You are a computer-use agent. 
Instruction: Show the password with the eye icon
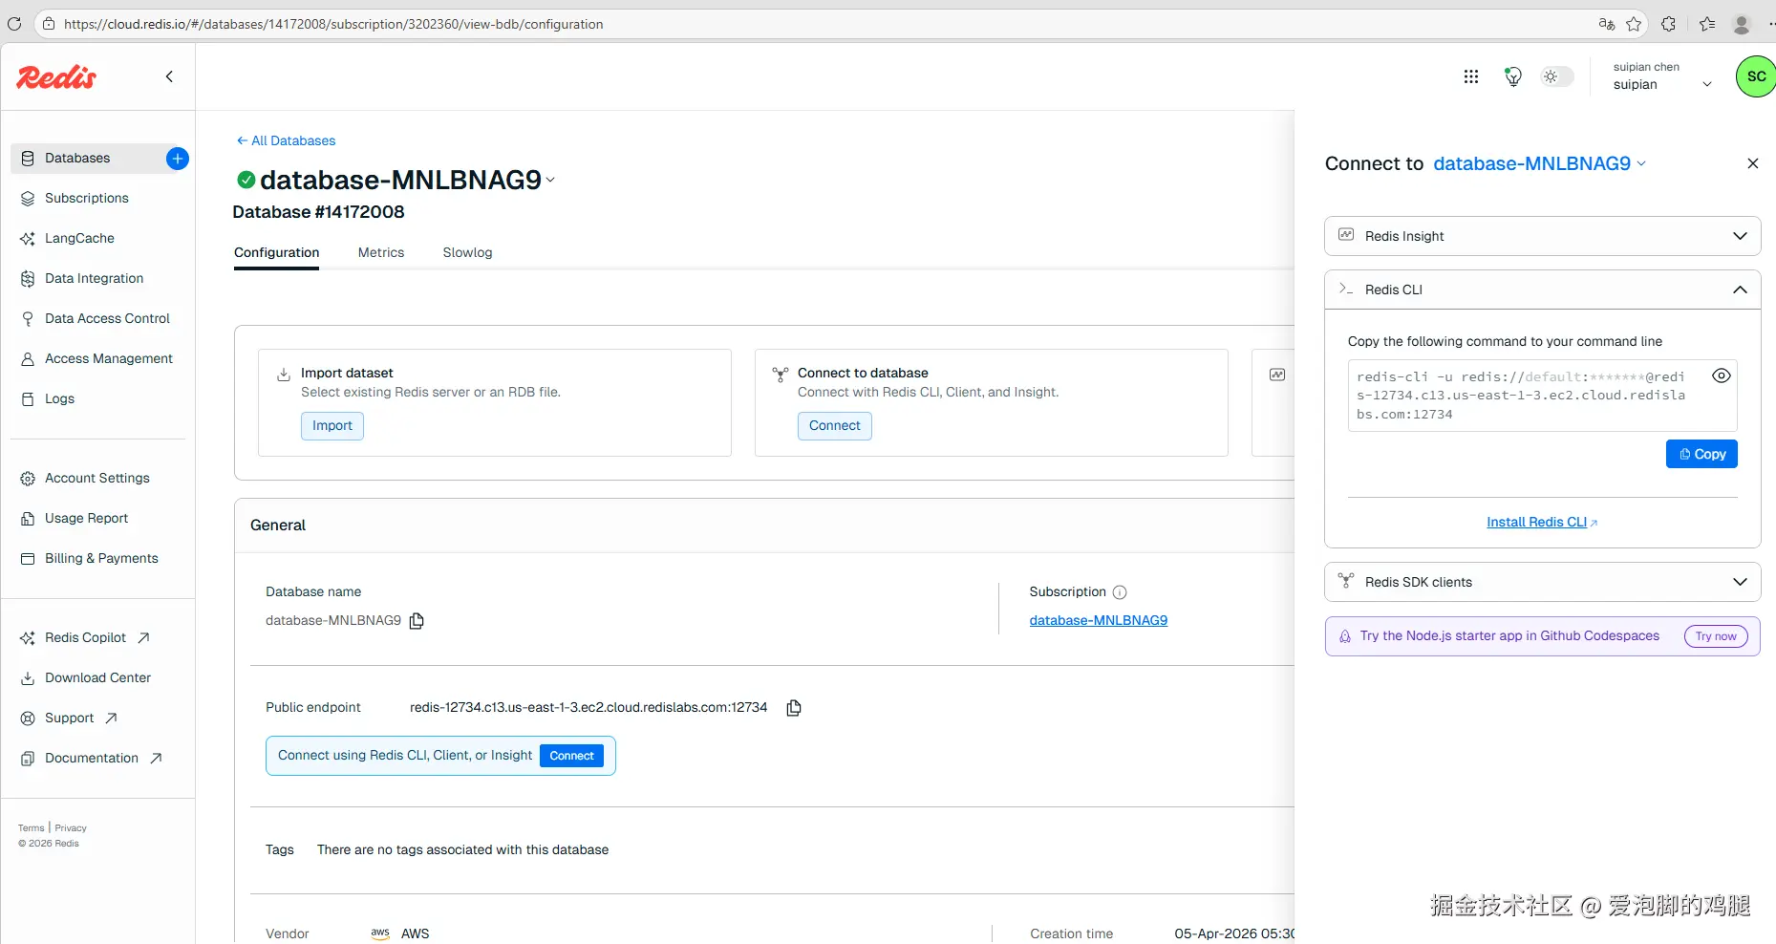pyautogui.click(x=1722, y=375)
